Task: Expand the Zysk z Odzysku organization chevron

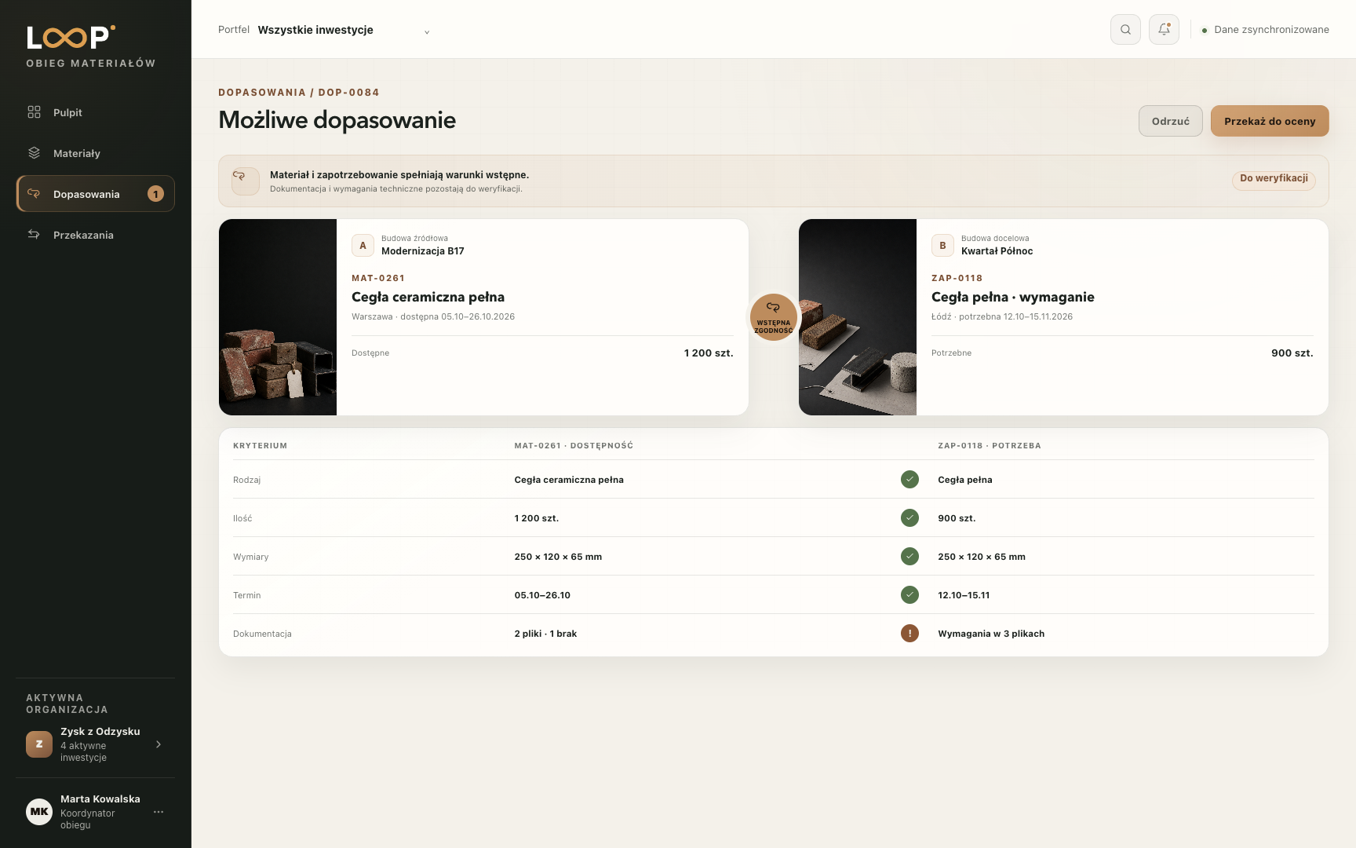Action: pyautogui.click(x=159, y=744)
